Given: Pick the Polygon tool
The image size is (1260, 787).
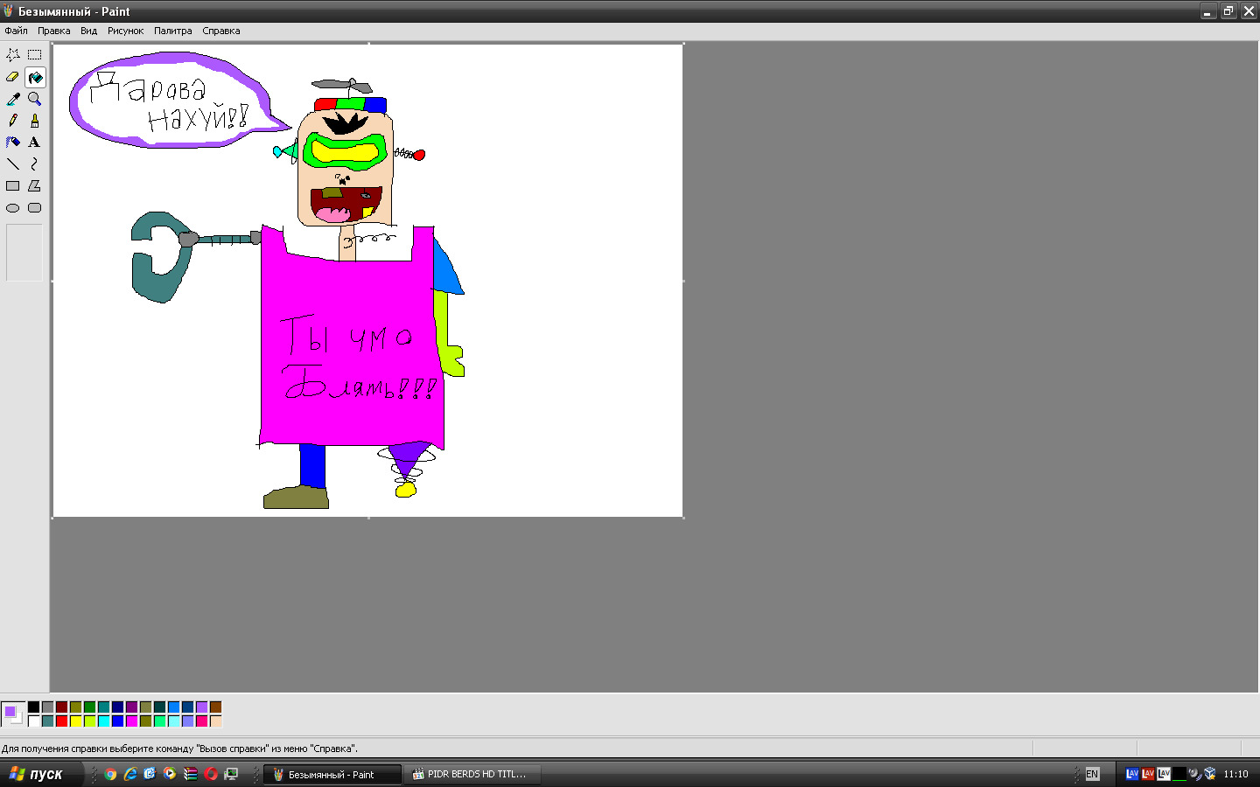Looking at the screenshot, I should 35,186.
